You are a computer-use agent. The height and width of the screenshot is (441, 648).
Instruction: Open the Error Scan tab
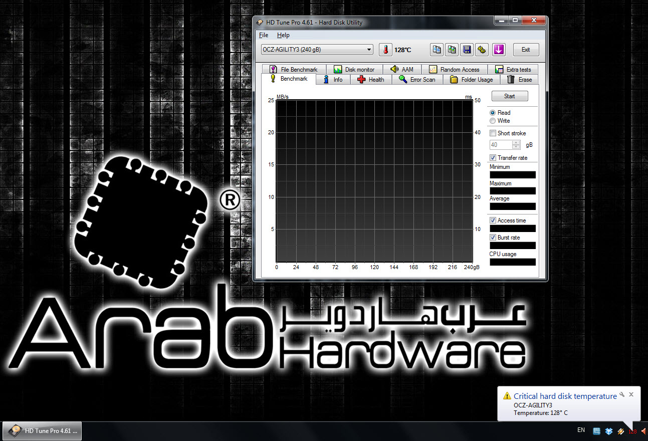[x=417, y=80]
